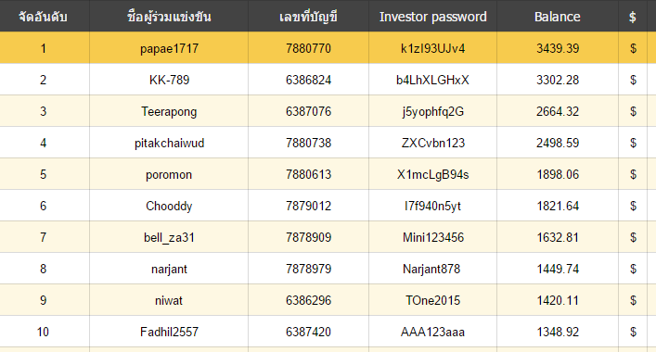This screenshot has width=656, height=352.
Task: Click the dollar sign column header
Action: coord(633,17)
